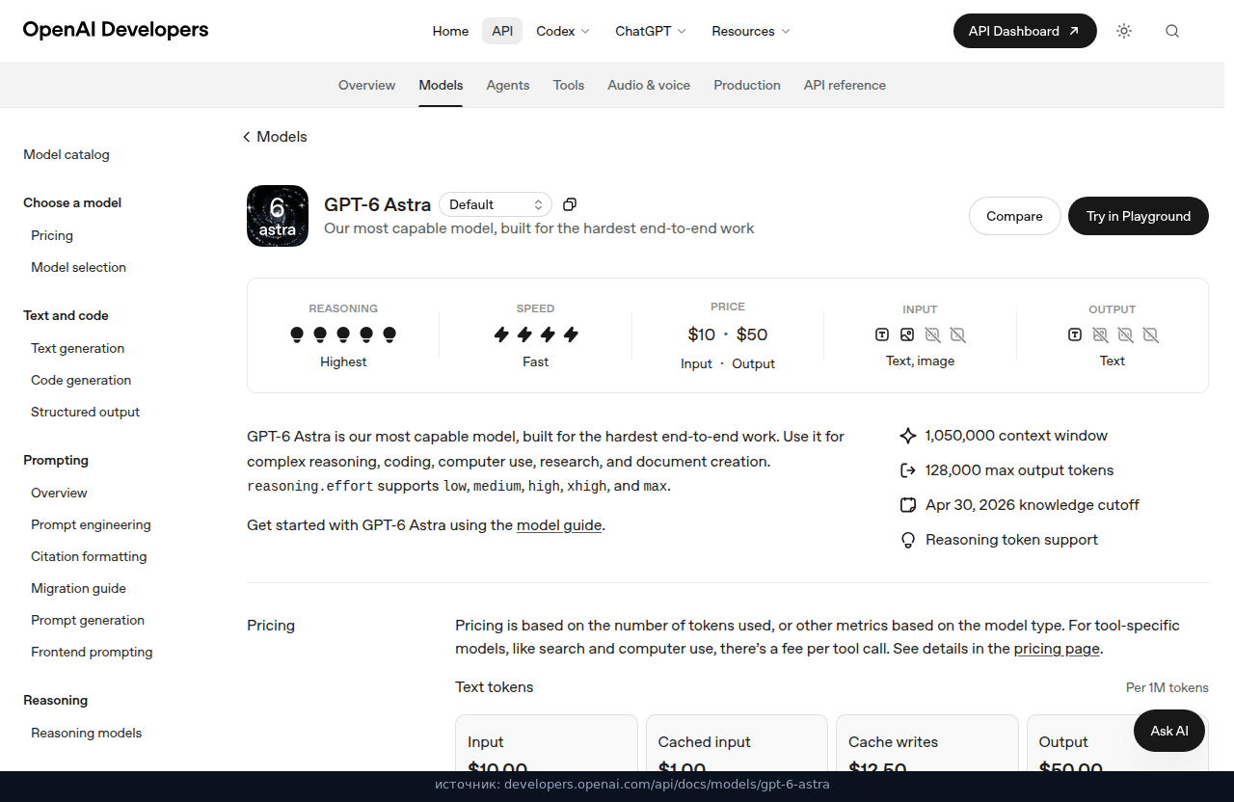This screenshot has width=1234, height=802.
Task: Click the text output type icon under OUTPUT
Action: [1075, 334]
